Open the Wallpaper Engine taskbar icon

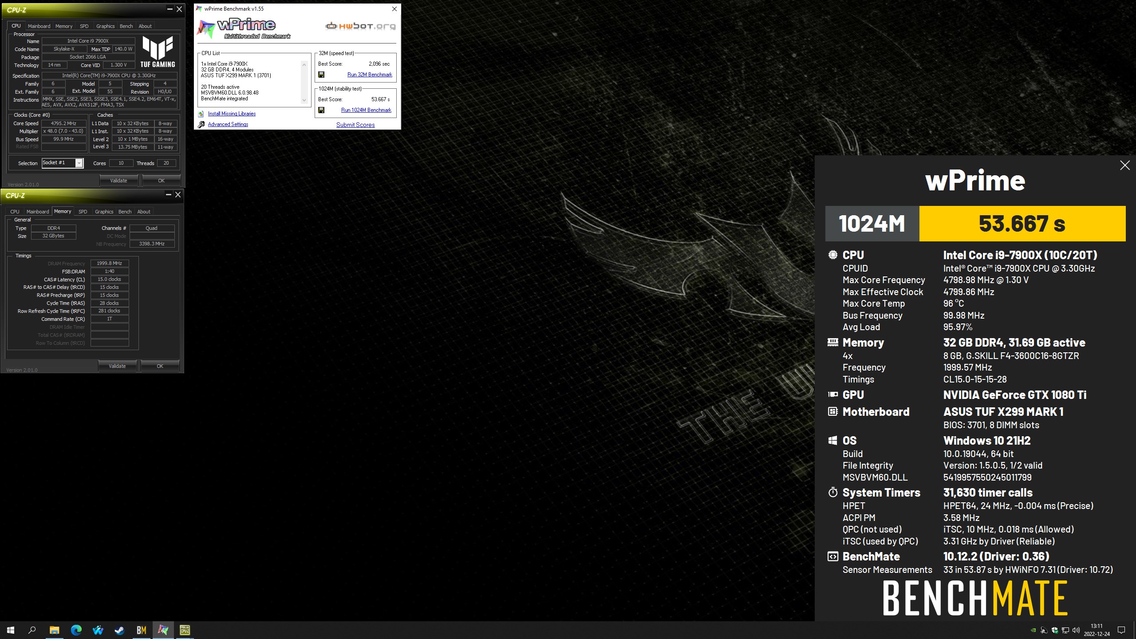(98, 630)
